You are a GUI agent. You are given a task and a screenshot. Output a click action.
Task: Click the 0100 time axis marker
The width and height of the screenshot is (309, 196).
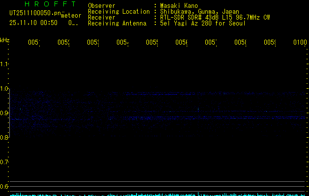(300, 43)
